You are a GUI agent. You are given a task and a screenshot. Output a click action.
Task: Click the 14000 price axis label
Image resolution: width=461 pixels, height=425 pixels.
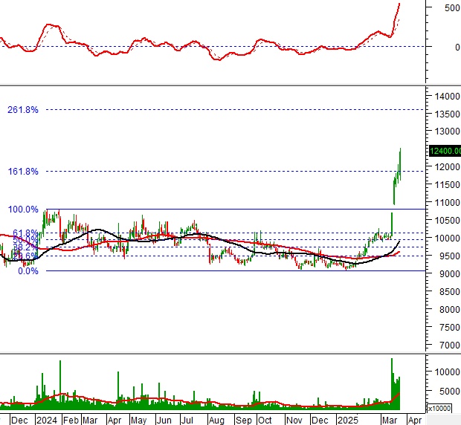(448, 97)
